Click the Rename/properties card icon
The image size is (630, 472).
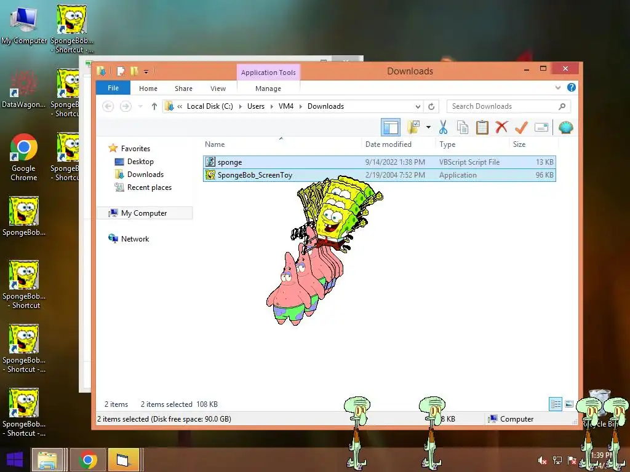click(x=541, y=128)
